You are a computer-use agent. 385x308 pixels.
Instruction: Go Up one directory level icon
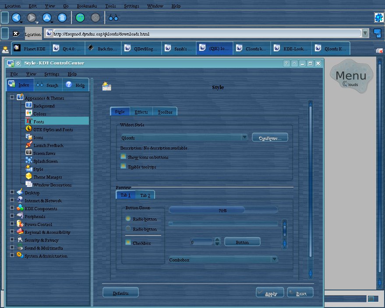[47, 18]
